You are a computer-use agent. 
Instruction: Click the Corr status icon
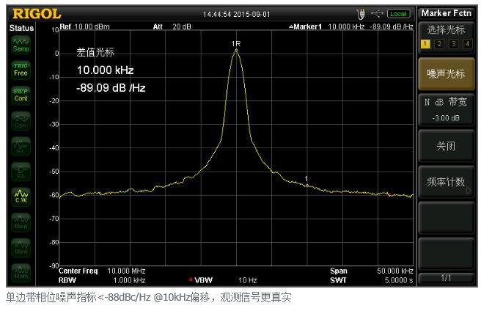pyautogui.click(x=21, y=120)
